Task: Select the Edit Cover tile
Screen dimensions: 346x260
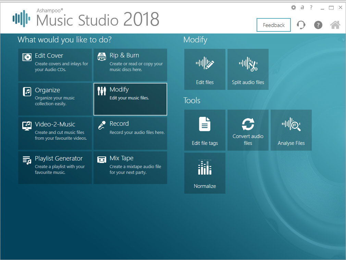Action: click(x=55, y=65)
